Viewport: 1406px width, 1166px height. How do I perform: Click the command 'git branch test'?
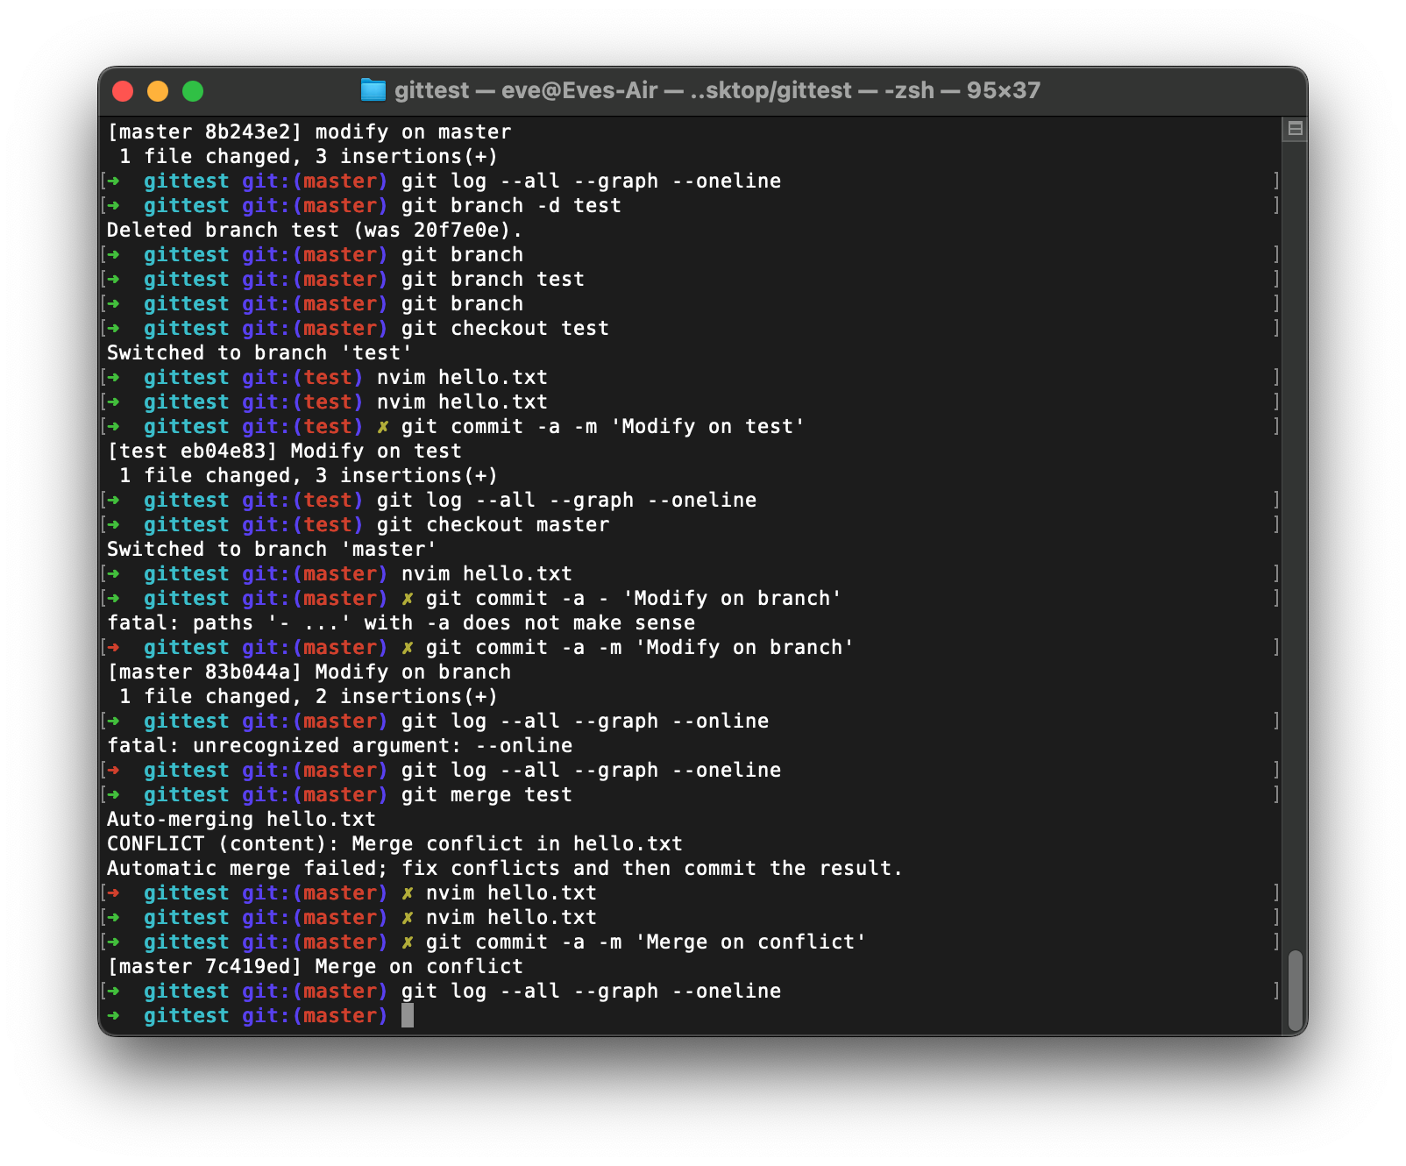coord(493,280)
